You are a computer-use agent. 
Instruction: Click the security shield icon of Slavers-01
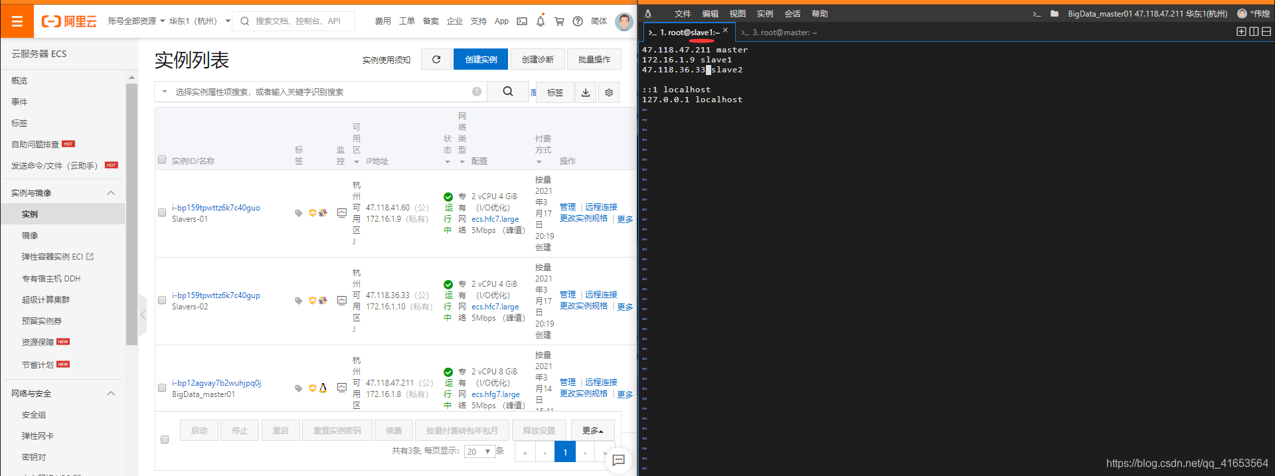[x=312, y=213]
